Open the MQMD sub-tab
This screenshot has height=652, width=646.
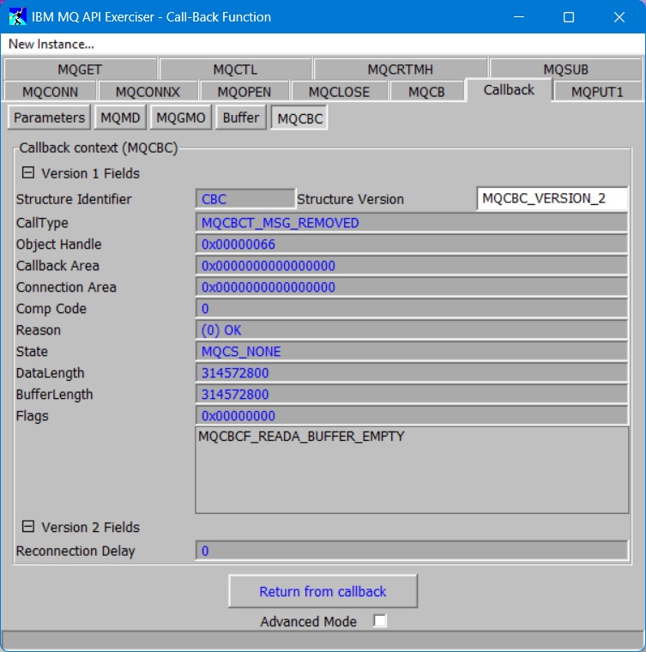pyautogui.click(x=121, y=118)
